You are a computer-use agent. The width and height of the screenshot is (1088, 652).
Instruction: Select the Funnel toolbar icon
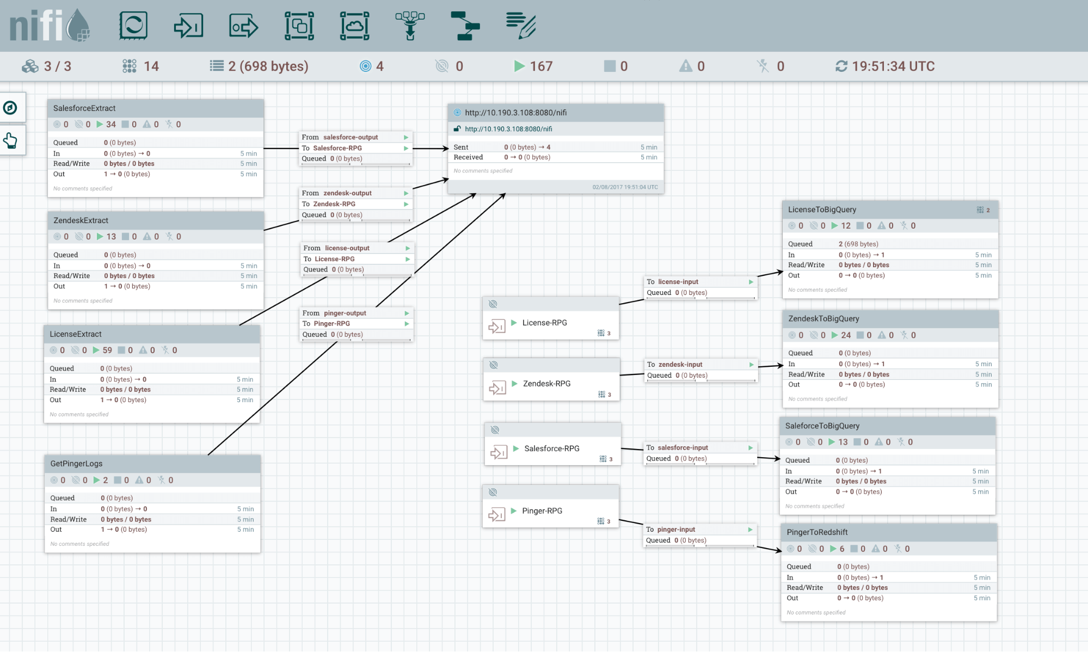pos(410,26)
